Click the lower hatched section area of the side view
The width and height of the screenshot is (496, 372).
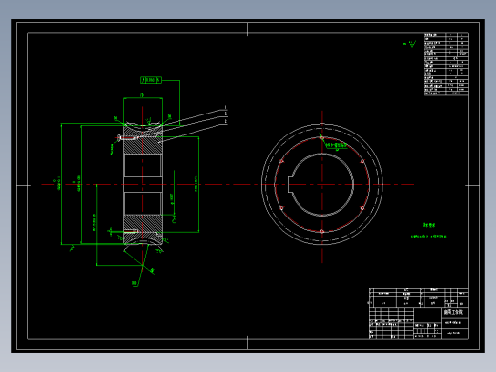click(143, 228)
